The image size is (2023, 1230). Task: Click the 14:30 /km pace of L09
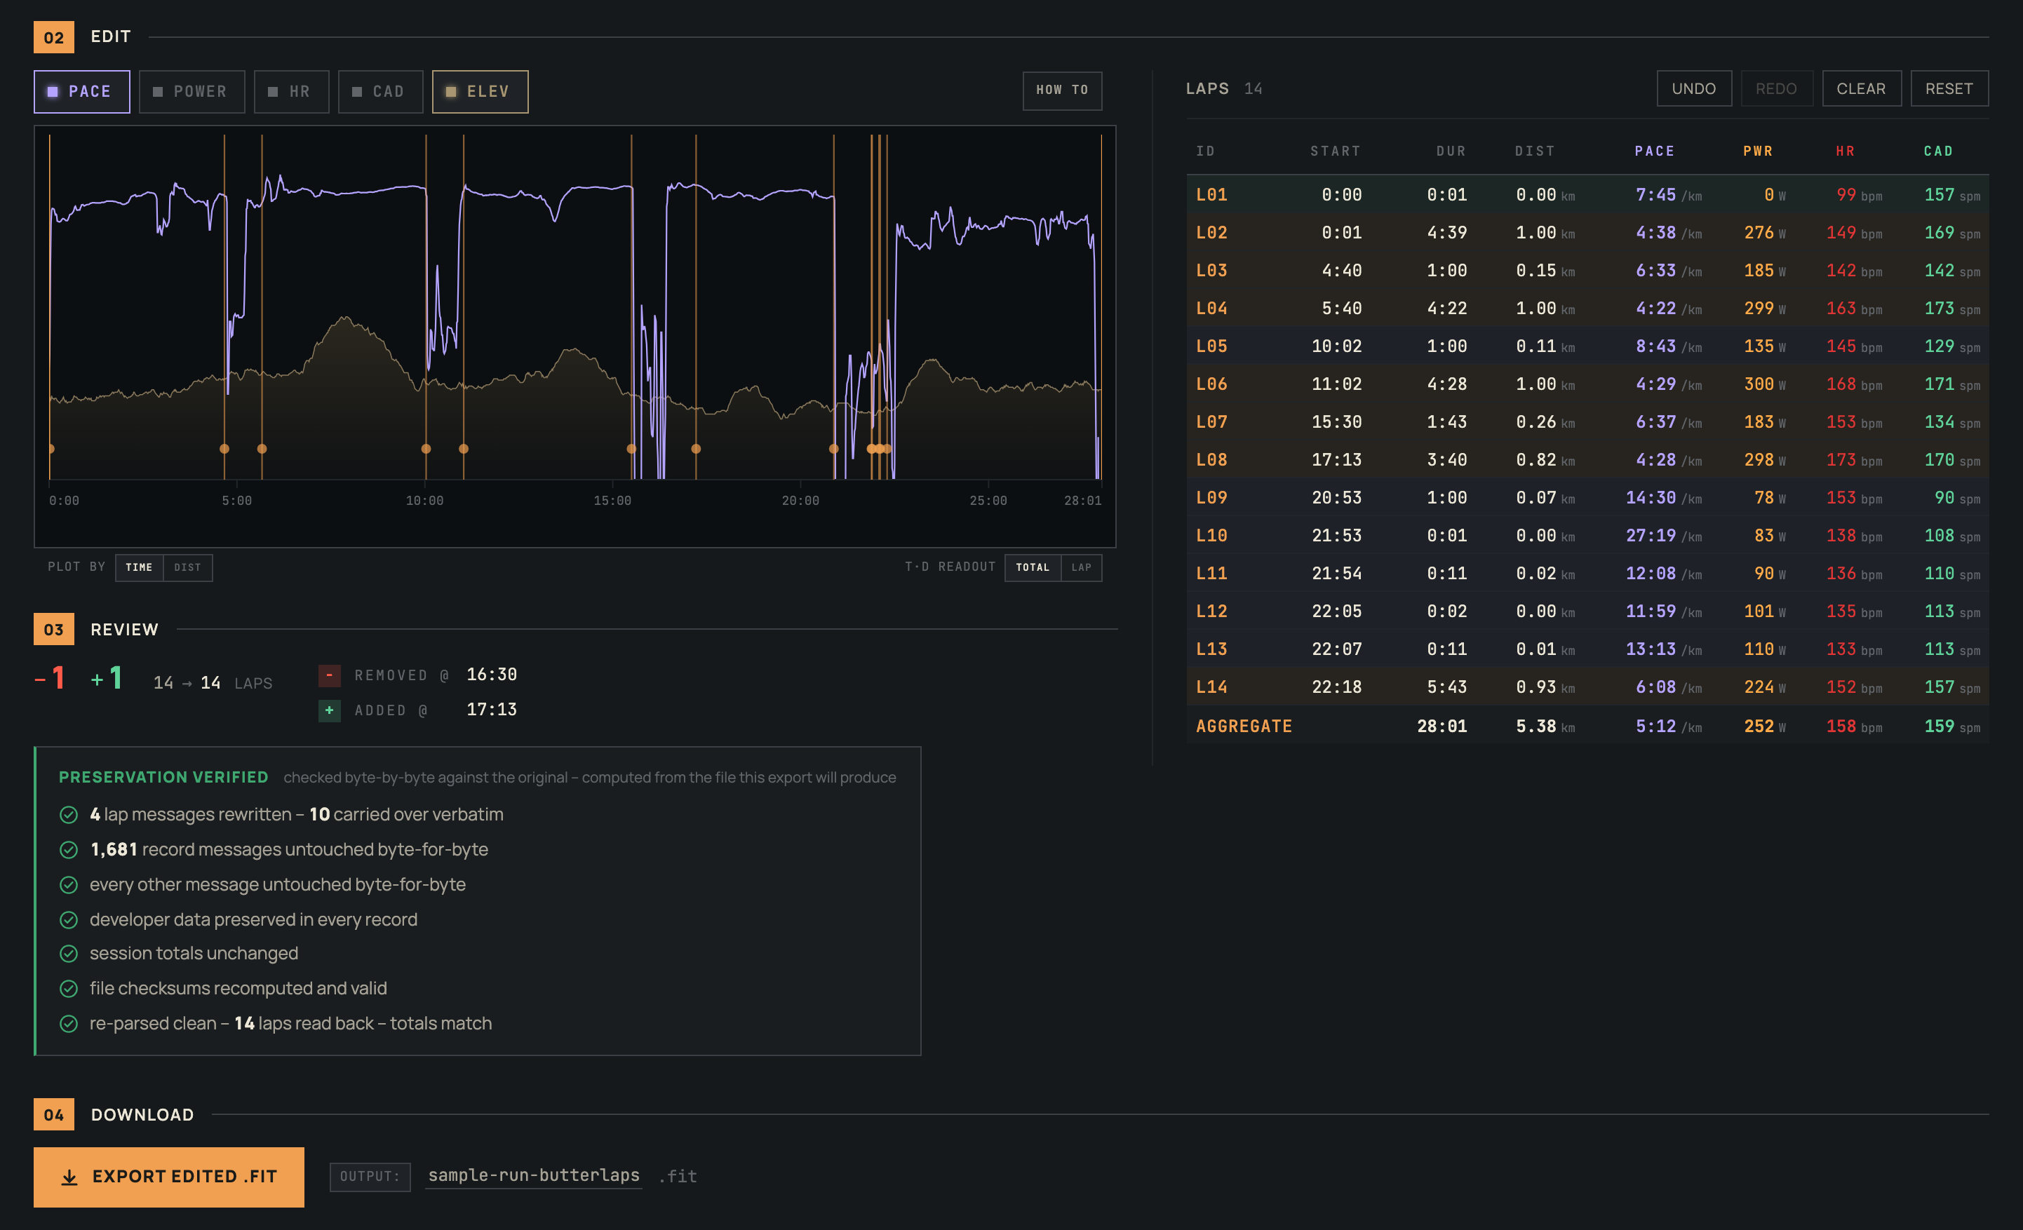(1663, 497)
